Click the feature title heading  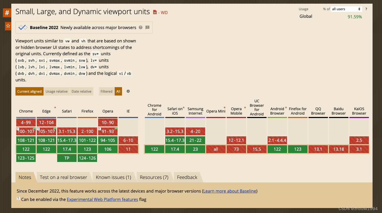point(83,12)
